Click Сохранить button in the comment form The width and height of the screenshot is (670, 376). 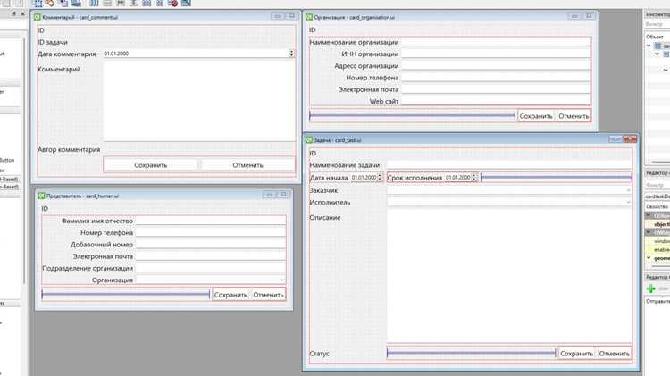click(150, 165)
